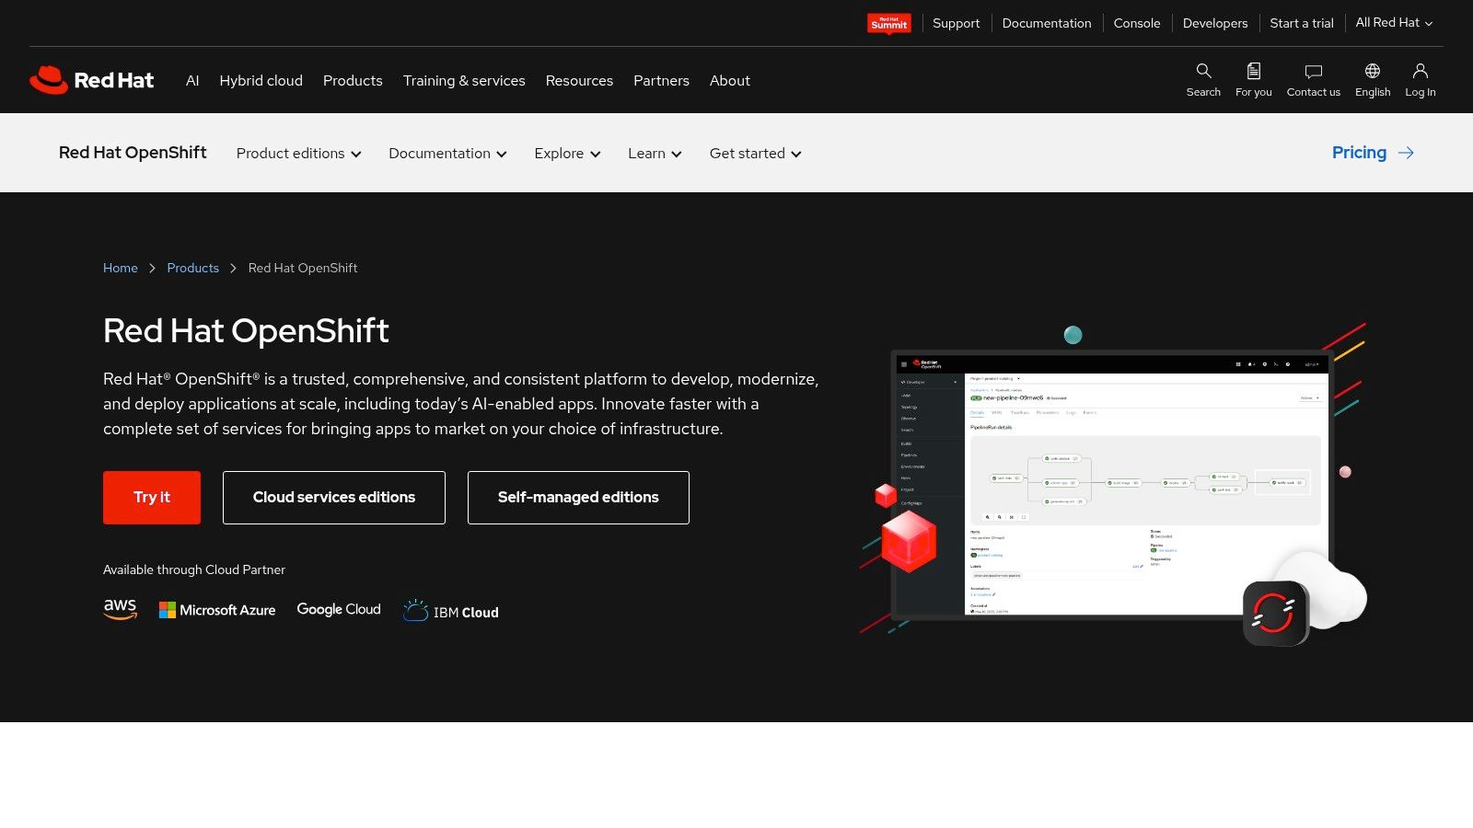Click the Red Hat logo
Image resolution: width=1473 pixels, height=828 pixels.
coord(91,80)
